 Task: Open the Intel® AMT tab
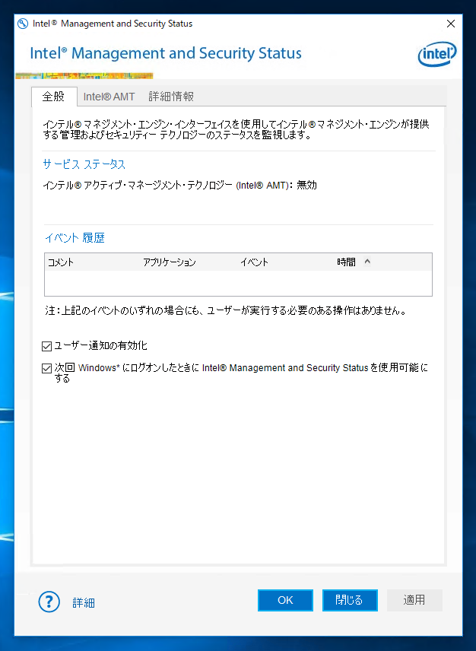coord(109,97)
